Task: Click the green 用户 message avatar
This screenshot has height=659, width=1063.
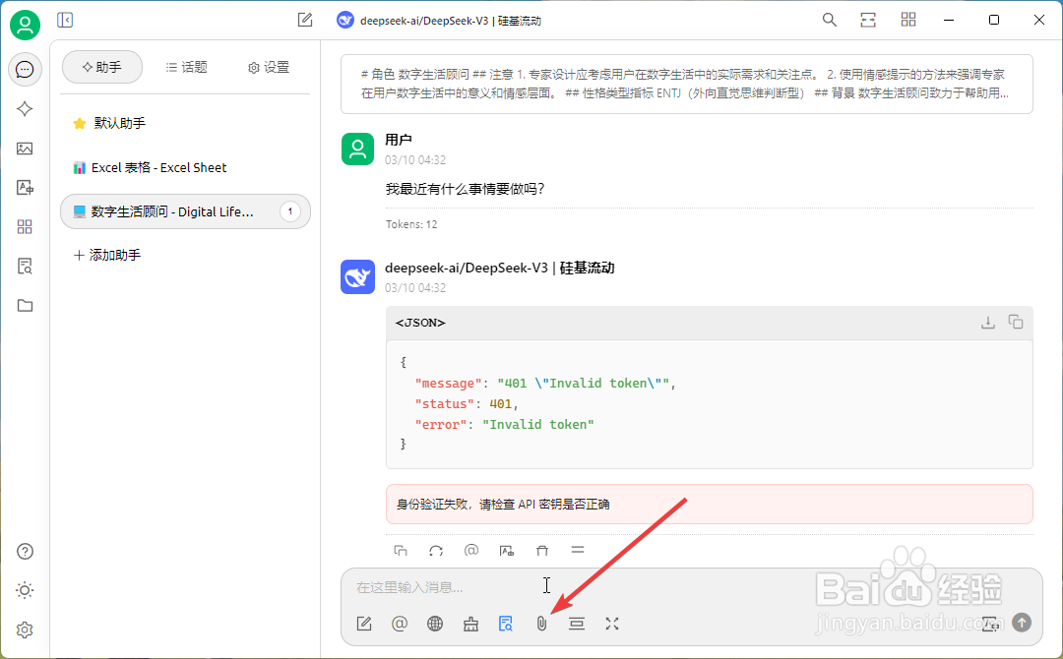Action: [357, 149]
